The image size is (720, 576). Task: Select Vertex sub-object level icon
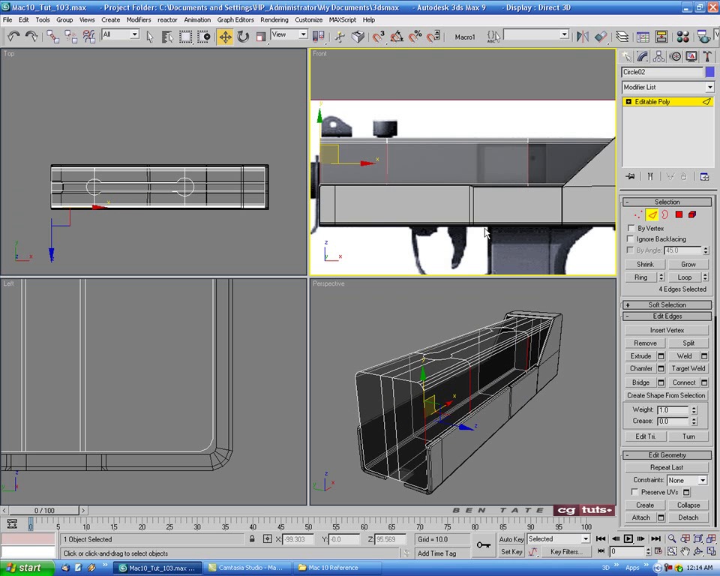637,214
